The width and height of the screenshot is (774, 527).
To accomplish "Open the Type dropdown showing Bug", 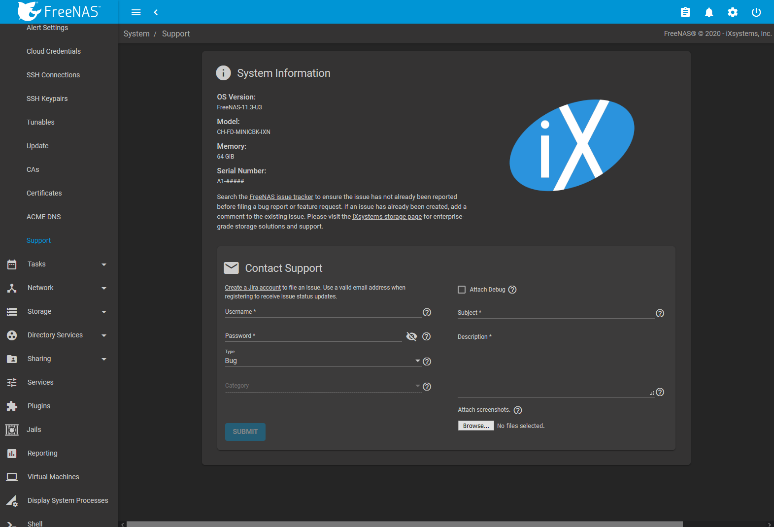I will tap(323, 361).
